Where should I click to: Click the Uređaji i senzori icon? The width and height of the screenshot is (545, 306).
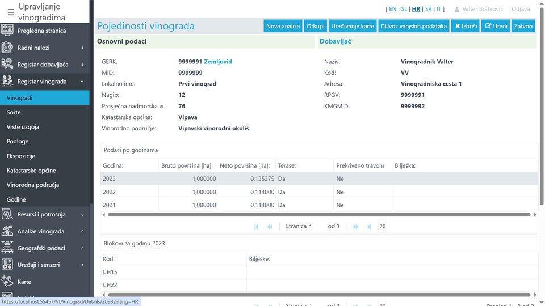[x=8, y=265]
